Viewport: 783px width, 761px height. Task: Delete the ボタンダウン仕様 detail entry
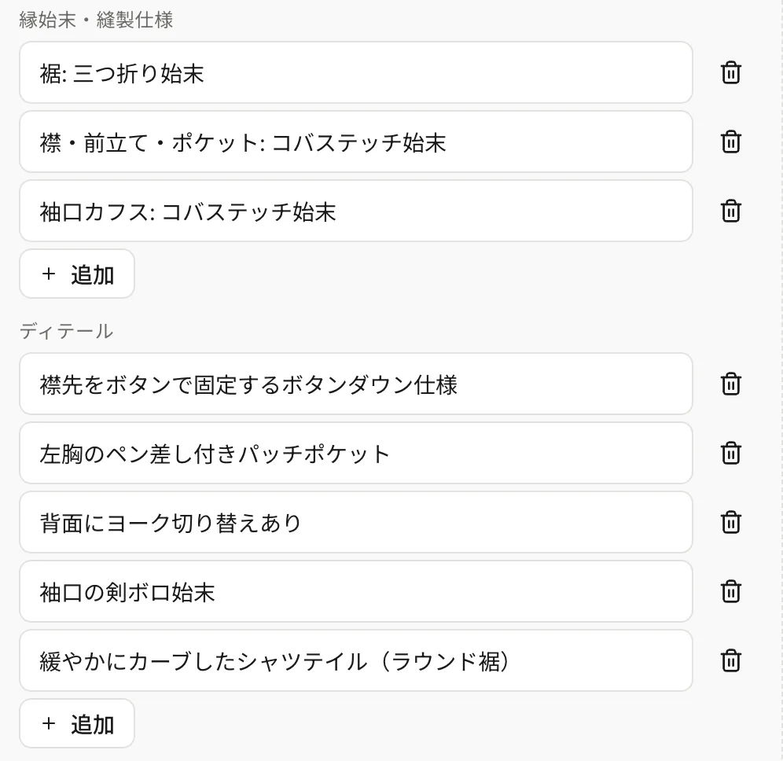pos(730,384)
